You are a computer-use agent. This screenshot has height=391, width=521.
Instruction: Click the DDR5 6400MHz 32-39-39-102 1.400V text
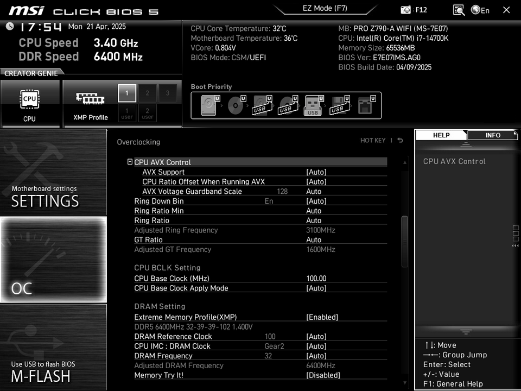(193, 326)
